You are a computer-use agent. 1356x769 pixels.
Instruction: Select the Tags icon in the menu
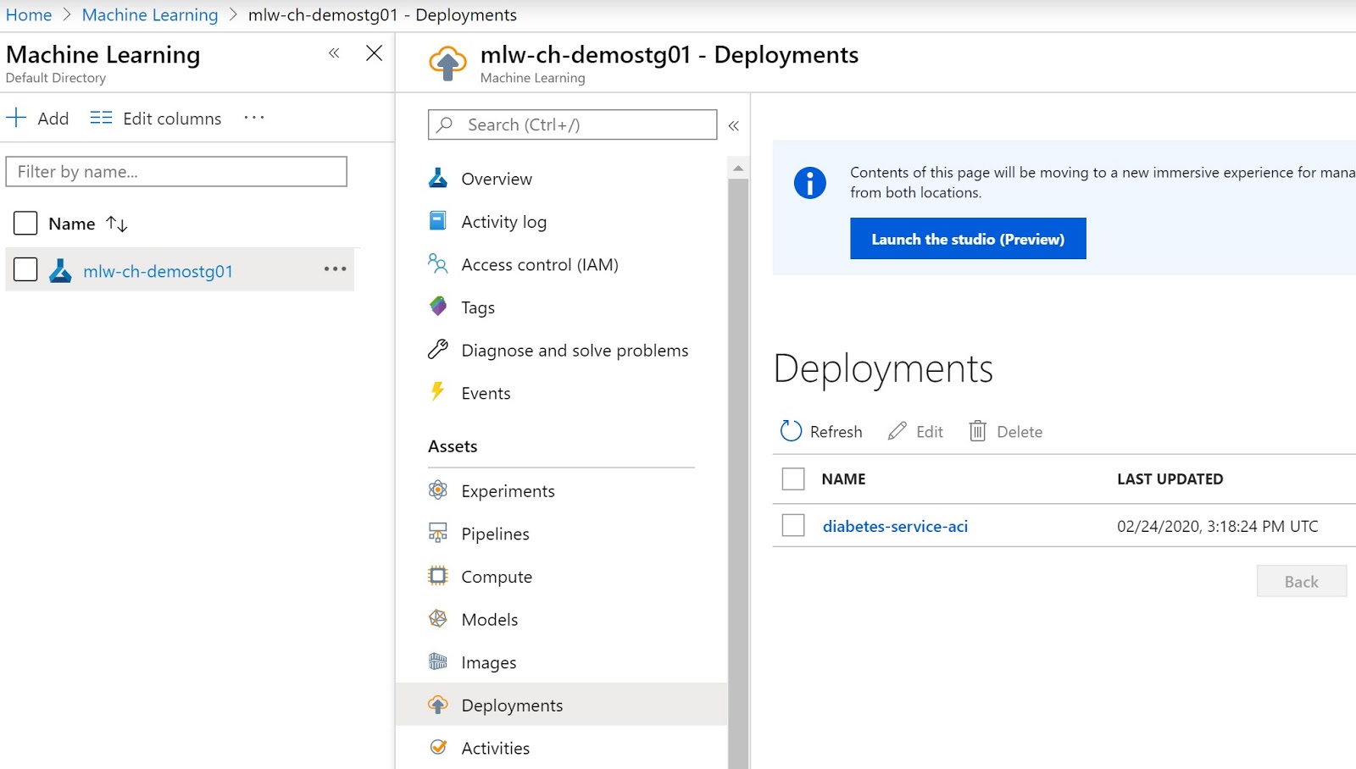click(x=437, y=307)
